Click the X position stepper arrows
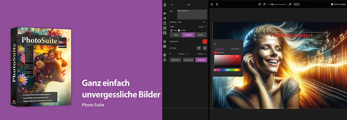The image size is (347, 120). [186, 54]
